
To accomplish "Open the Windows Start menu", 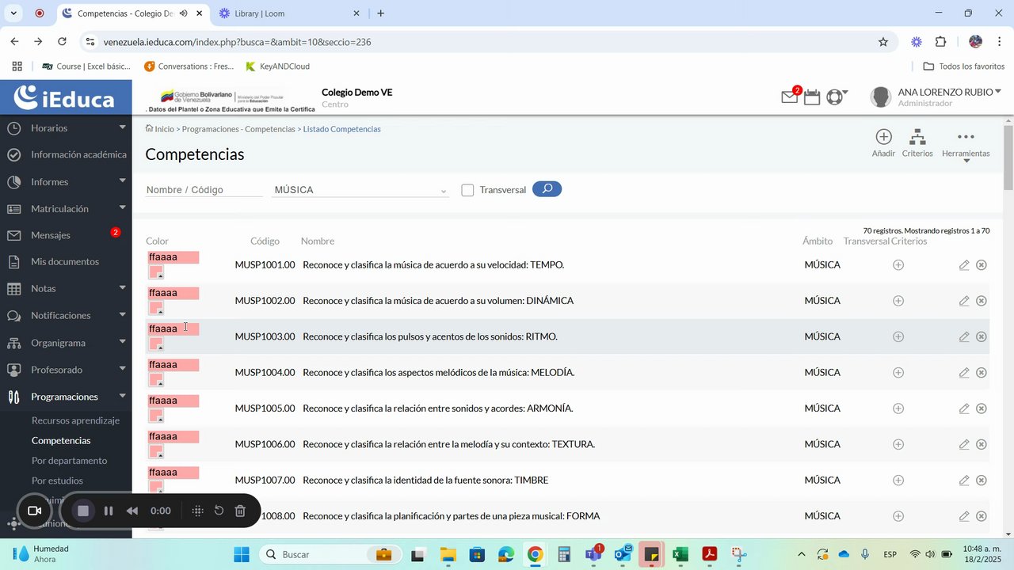I will [x=242, y=554].
